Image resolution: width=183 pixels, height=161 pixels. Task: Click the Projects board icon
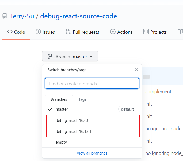pyautogui.click(x=146, y=32)
